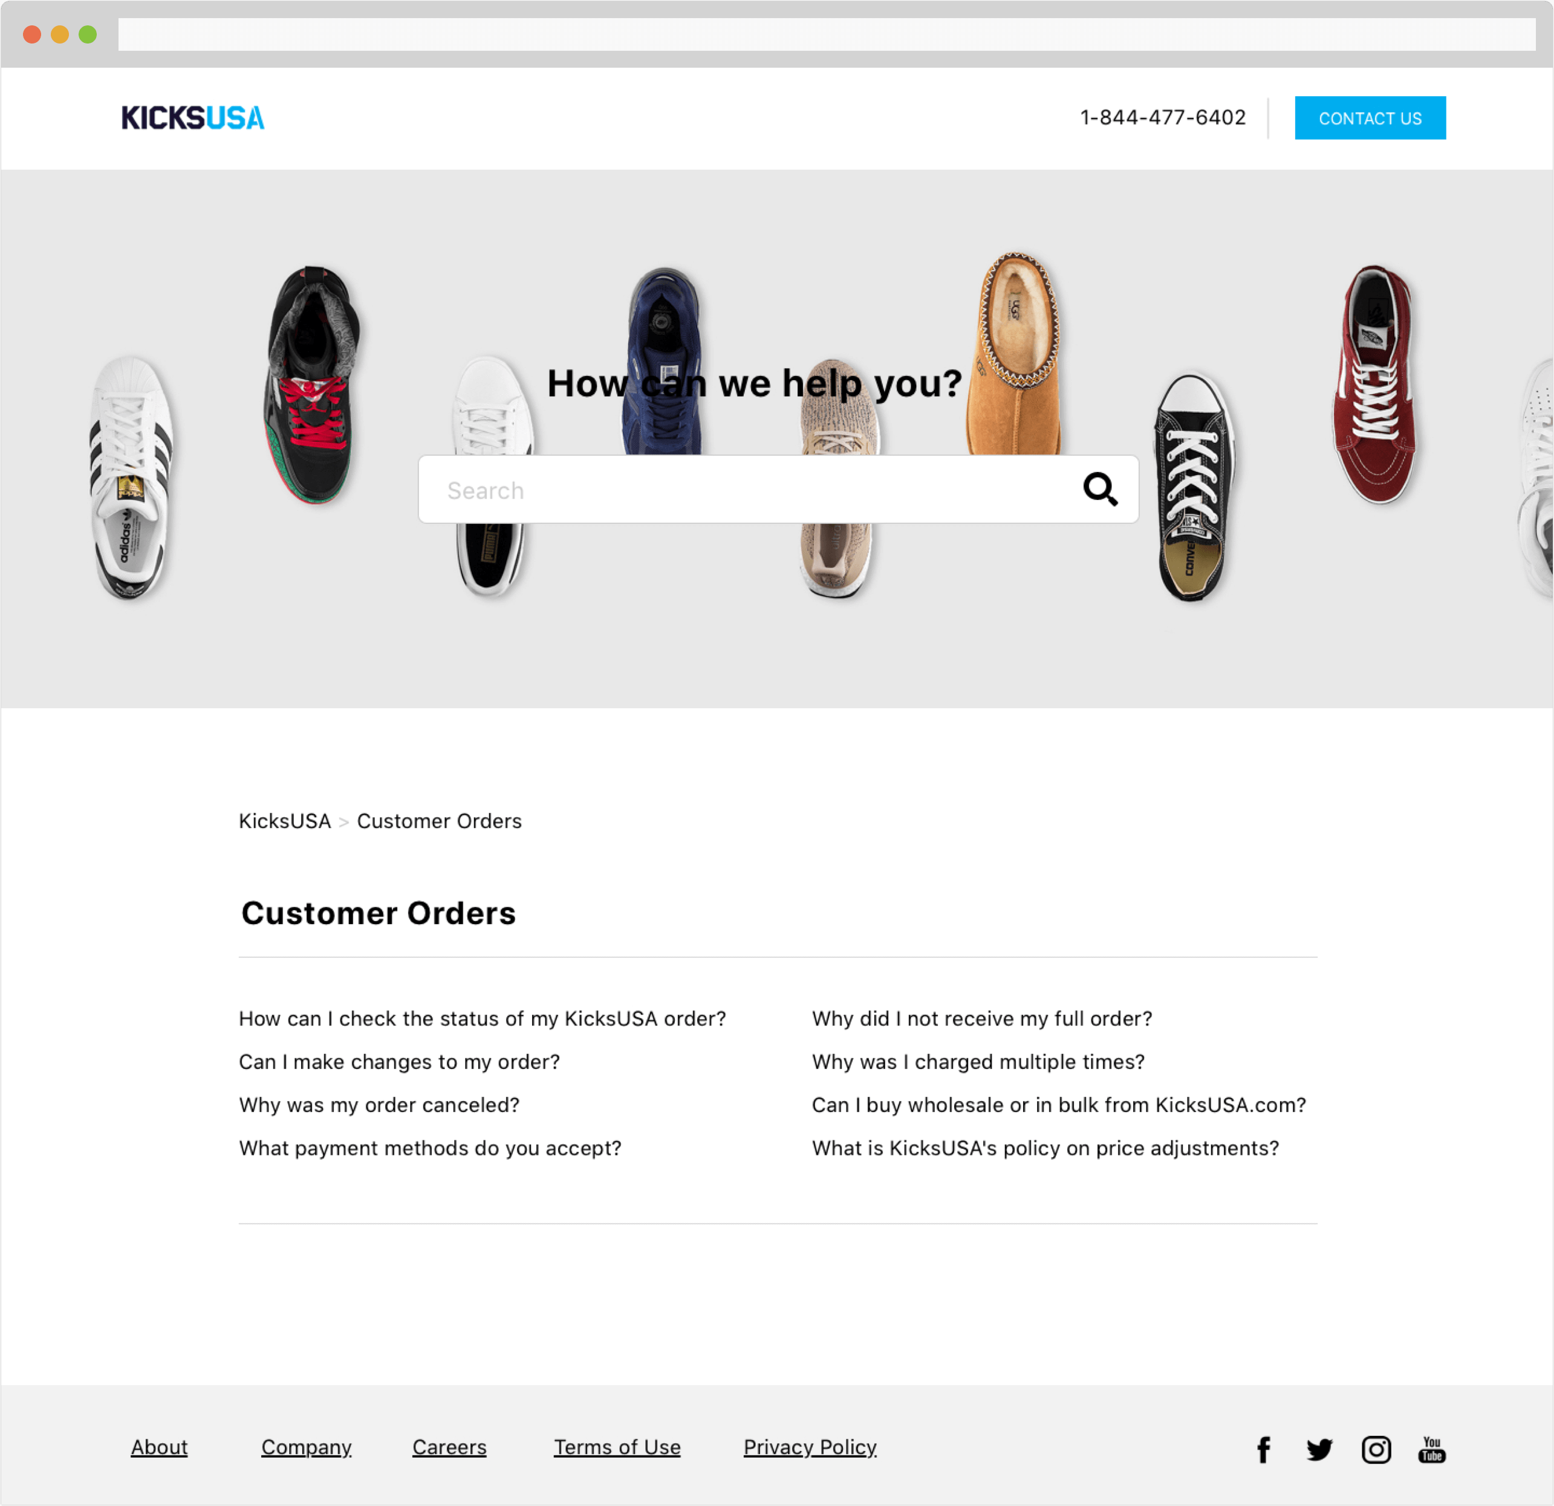Open 'Can I make changes to my order?'
This screenshot has height=1506, width=1554.
400,1062
